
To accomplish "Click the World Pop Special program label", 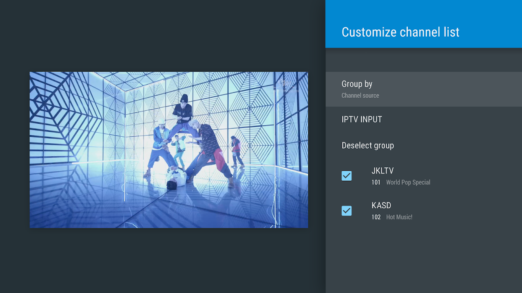I will click(408, 182).
